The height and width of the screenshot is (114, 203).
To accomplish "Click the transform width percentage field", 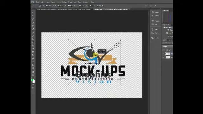I will coord(70,6).
